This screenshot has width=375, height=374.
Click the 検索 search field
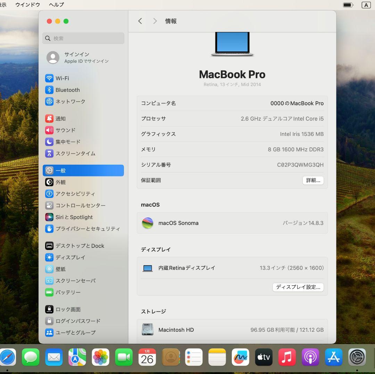(x=83, y=38)
